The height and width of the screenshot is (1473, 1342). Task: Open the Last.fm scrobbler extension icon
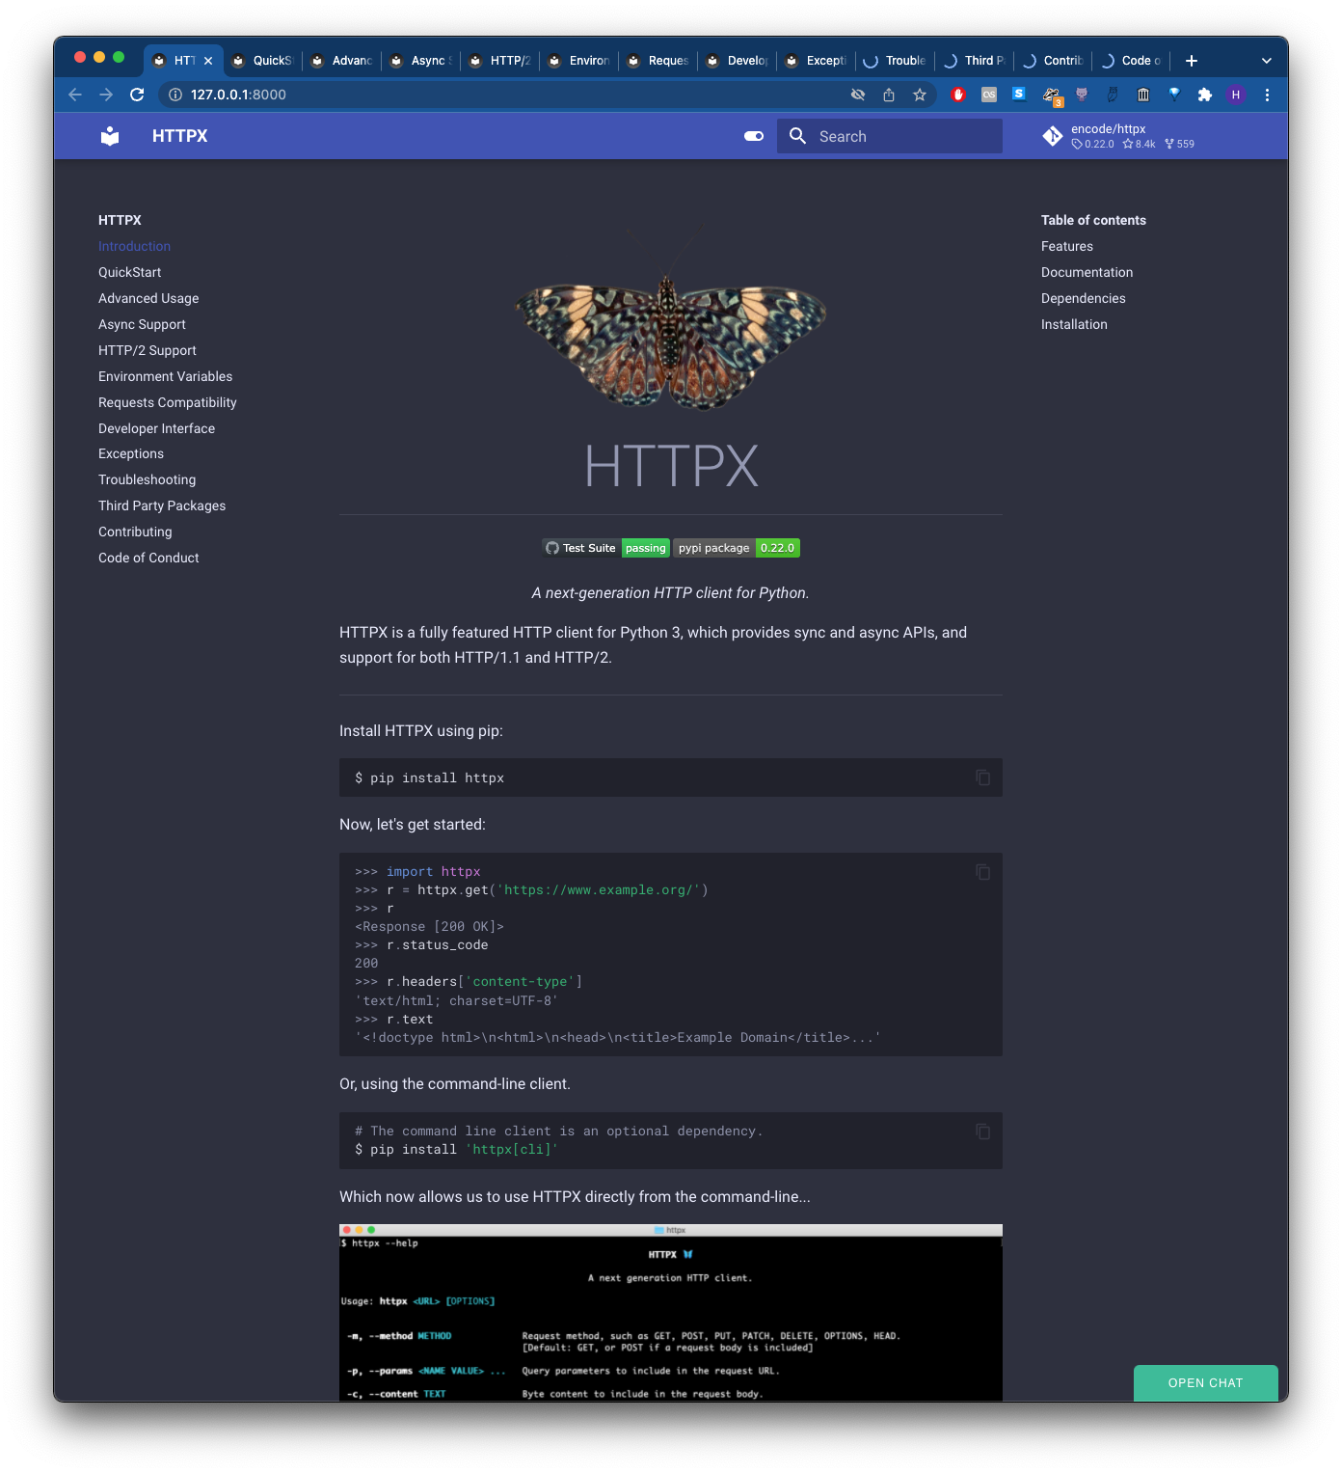click(989, 95)
